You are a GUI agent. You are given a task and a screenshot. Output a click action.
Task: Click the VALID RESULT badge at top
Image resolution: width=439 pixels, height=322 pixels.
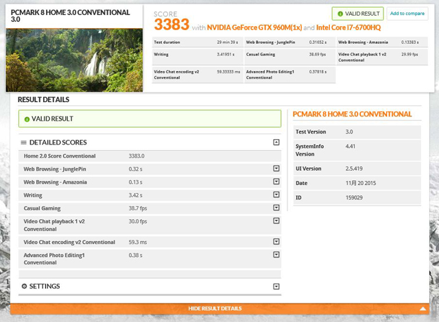[x=357, y=14]
